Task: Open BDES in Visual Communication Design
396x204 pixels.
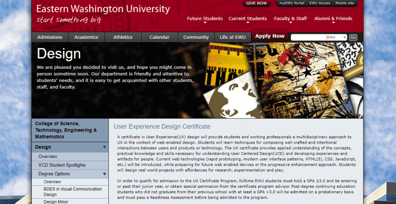Action: pos(73,192)
